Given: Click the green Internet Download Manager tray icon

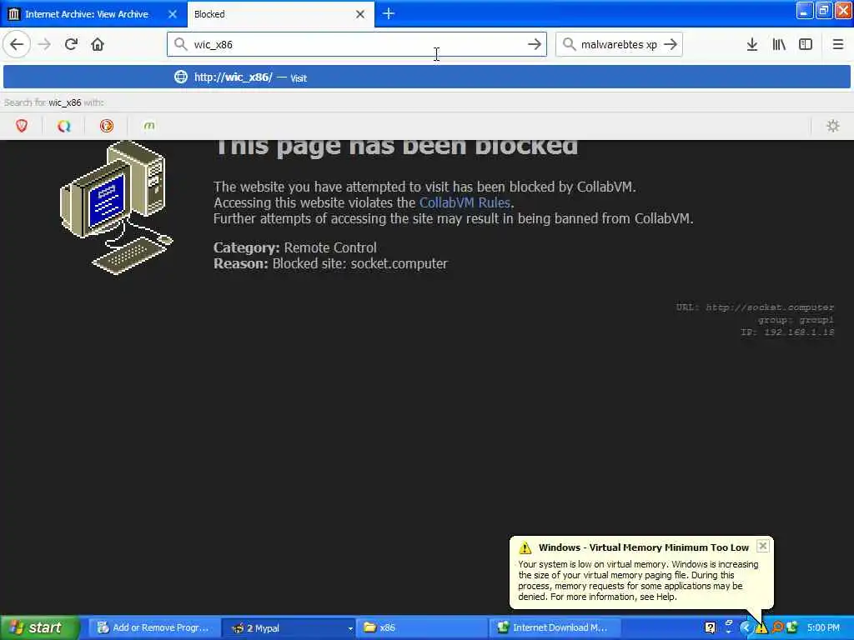Looking at the screenshot, I should point(792,628).
